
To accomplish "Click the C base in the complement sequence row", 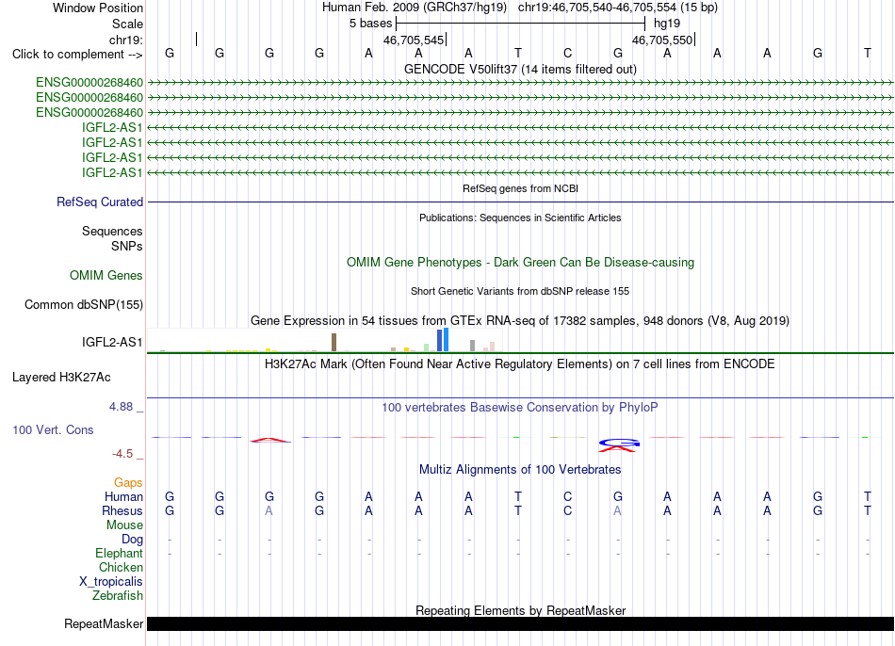I will pyautogui.click(x=567, y=54).
